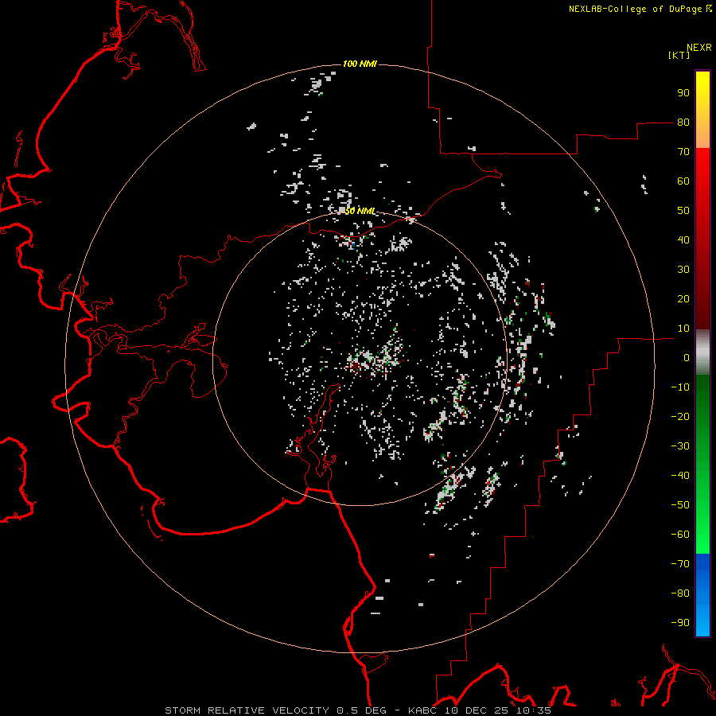
Task: Select the -20 knot scale label
Action: (x=680, y=416)
